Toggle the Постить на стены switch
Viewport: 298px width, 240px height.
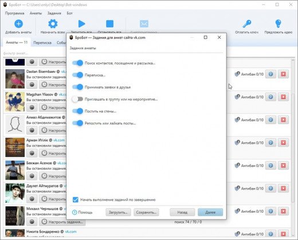point(77,111)
